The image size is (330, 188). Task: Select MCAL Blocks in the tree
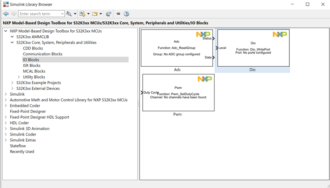point(34,71)
